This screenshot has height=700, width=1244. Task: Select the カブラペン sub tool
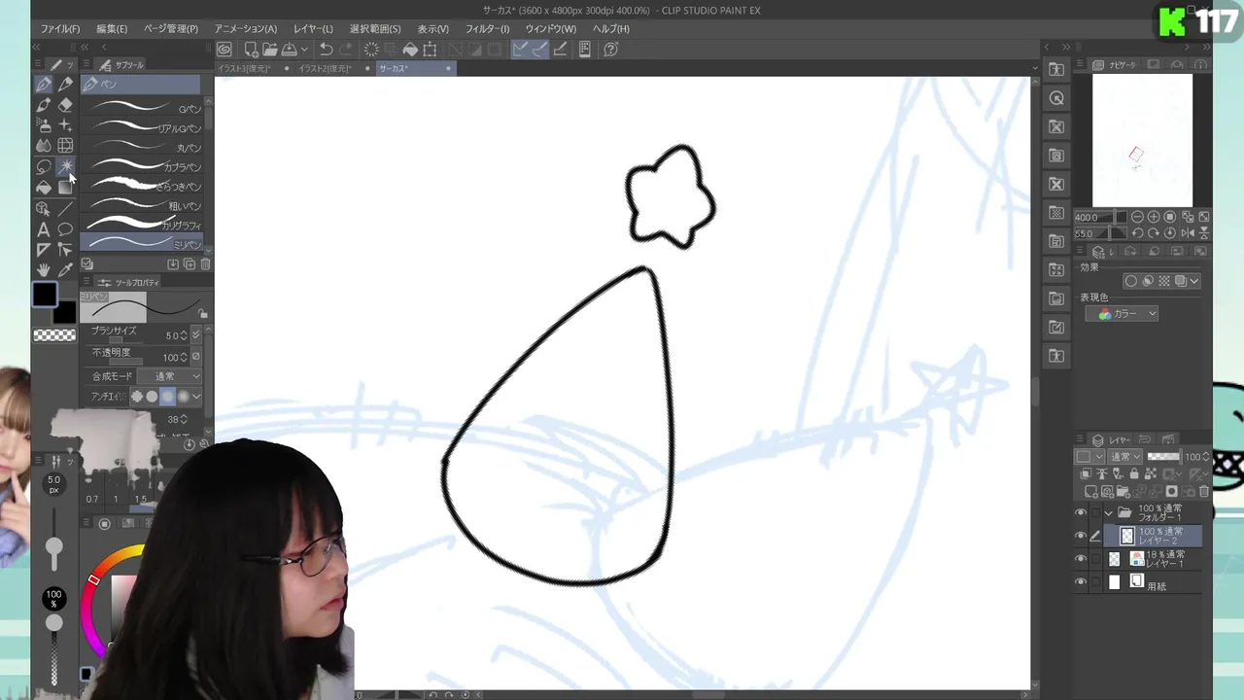pos(142,166)
